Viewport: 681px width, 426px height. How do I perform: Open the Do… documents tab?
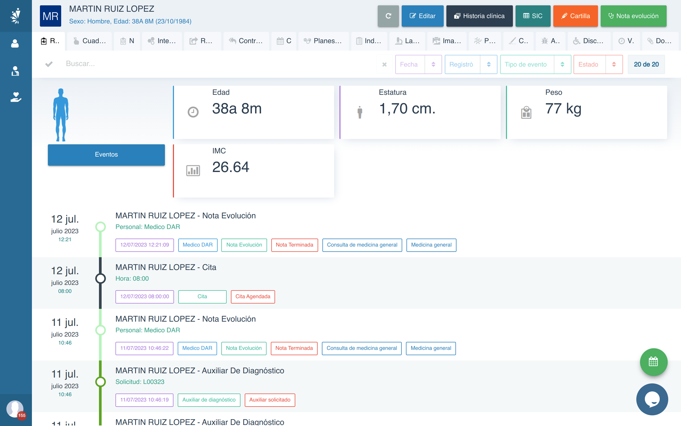(x=660, y=41)
